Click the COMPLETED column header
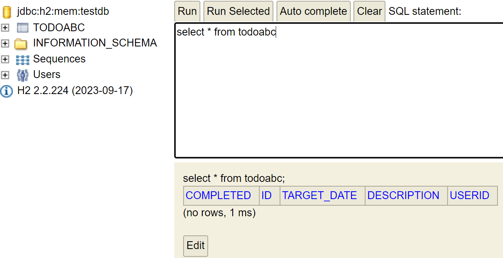This screenshot has width=503, height=258. tap(218, 196)
